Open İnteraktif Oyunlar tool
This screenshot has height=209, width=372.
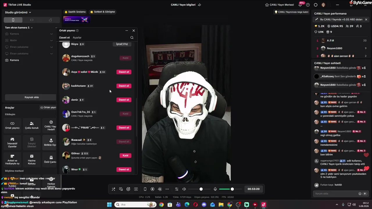[12, 143]
